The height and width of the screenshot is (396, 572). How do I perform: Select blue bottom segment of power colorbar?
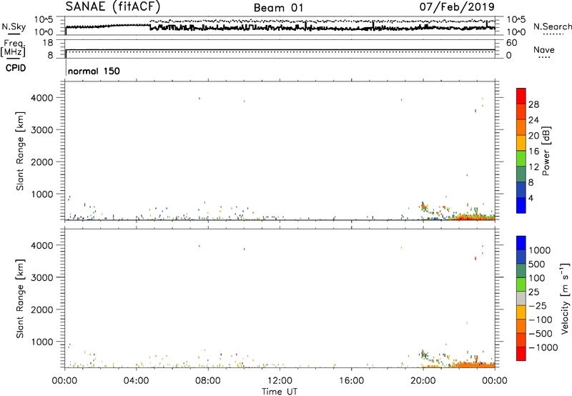tap(521, 205)
